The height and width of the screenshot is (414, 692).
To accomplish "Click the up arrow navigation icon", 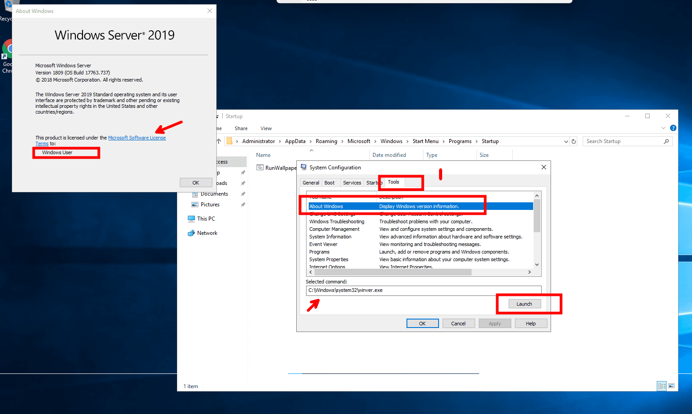I will point(219,141).
